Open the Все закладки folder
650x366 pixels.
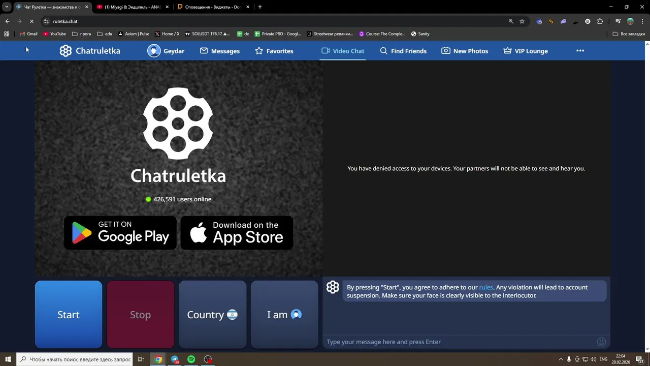pyautogui.click(x=629, y=34)
